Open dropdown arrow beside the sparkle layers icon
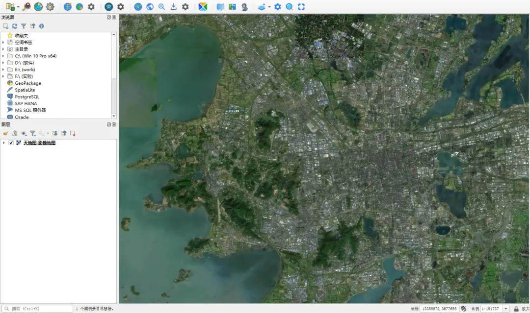The height and width of the screenshot is (313, 530). (x=269, y=7)
